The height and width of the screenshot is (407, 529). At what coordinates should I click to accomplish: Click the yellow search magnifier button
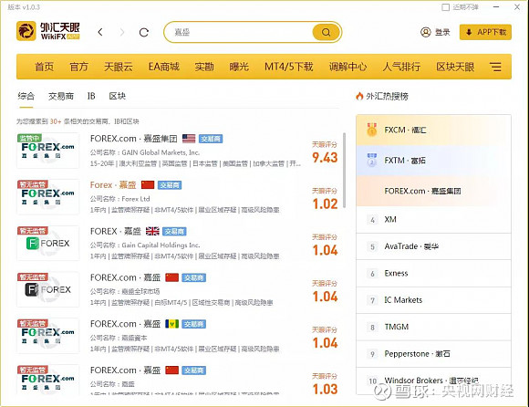click(x=326, y=33)
